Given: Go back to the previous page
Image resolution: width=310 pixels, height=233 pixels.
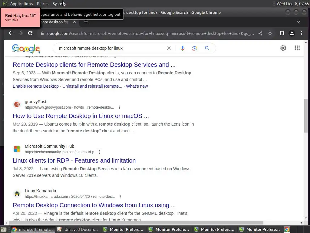Looking at the screenshot, I should point(11,33).
